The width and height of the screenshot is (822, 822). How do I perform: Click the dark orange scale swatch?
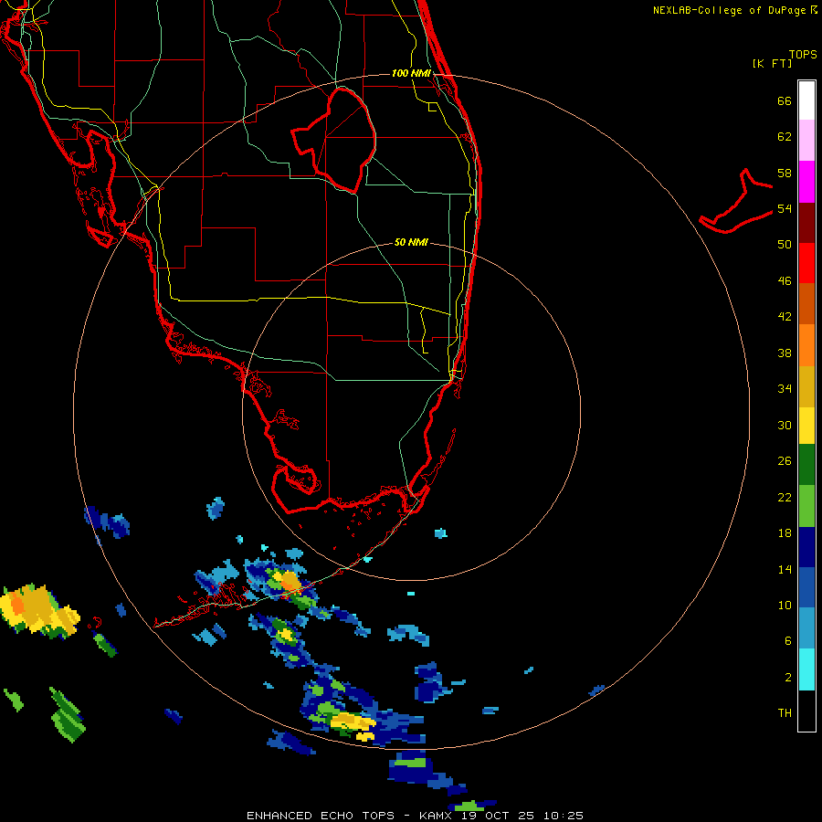(x=806, y=304)
